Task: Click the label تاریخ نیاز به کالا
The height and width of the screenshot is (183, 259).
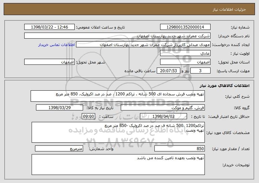Action: click(100, 108)
